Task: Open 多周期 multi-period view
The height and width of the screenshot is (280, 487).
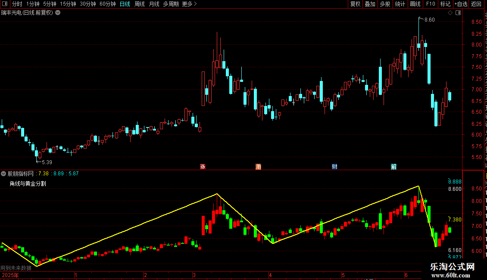Action: point(171,4)
